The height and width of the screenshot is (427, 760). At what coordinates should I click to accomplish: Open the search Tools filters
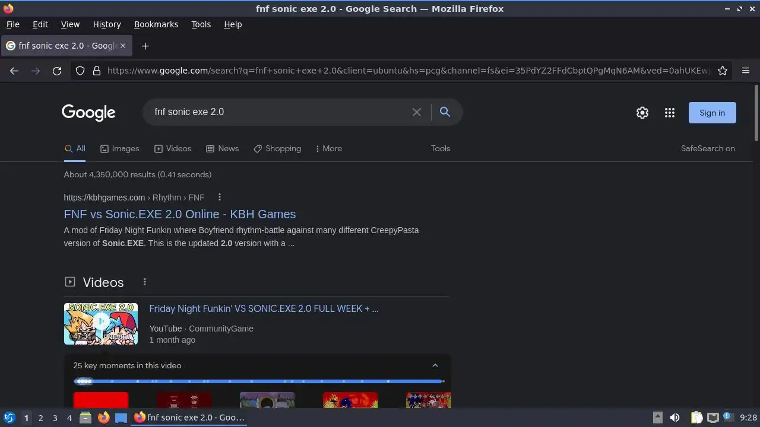tap(441, 149)
